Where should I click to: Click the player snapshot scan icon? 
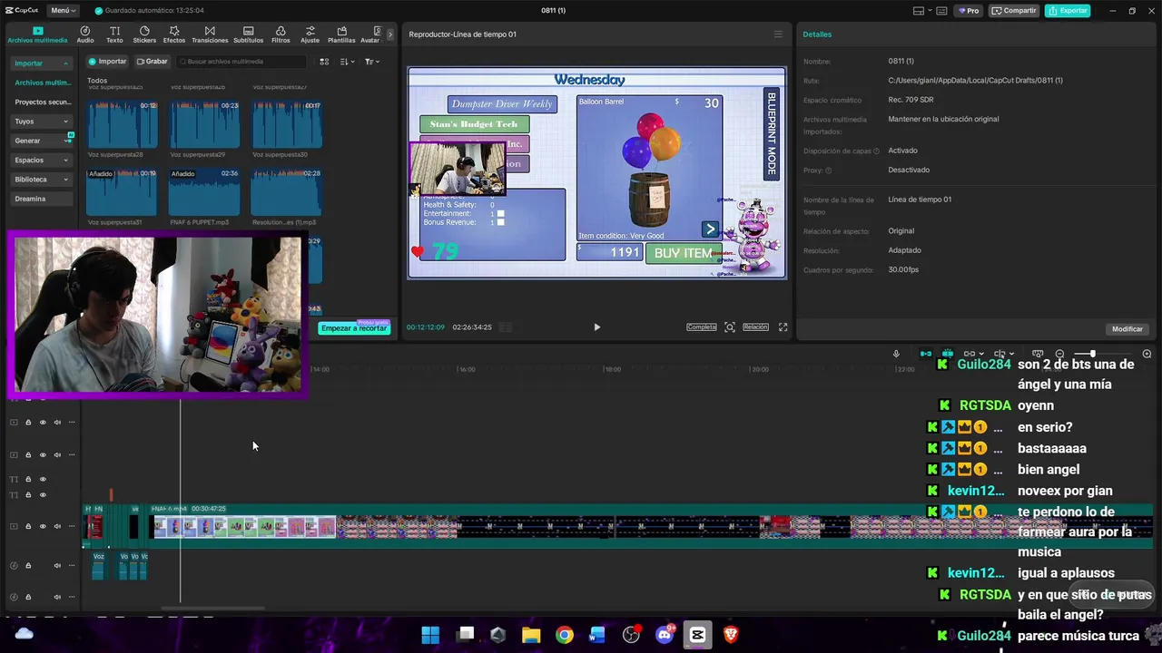tap(729, 327)
